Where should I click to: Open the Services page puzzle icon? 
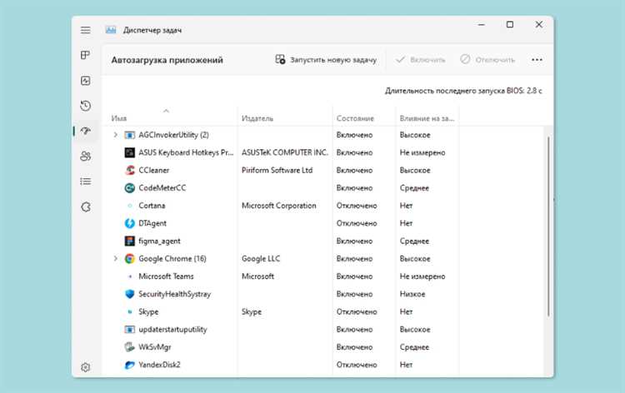[x=85, y=206]
